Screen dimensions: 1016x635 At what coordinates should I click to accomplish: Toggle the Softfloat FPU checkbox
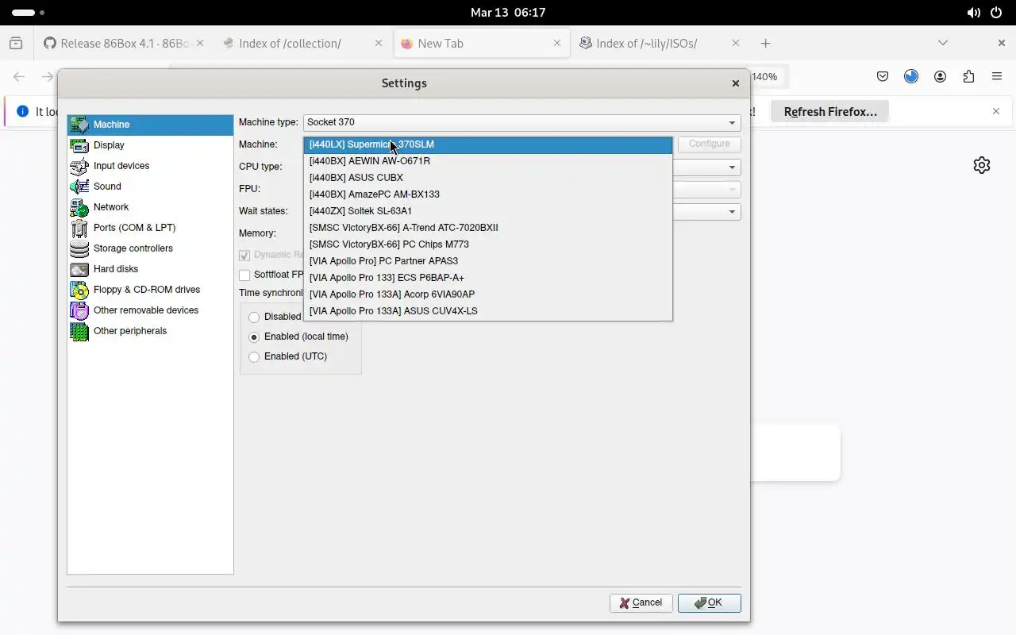pos(245,275)
